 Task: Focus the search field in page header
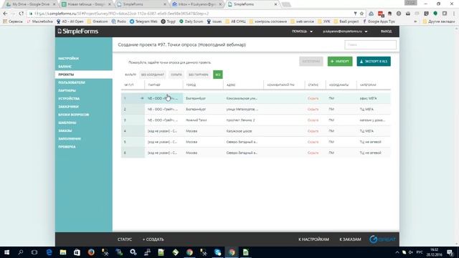[370, 44]
